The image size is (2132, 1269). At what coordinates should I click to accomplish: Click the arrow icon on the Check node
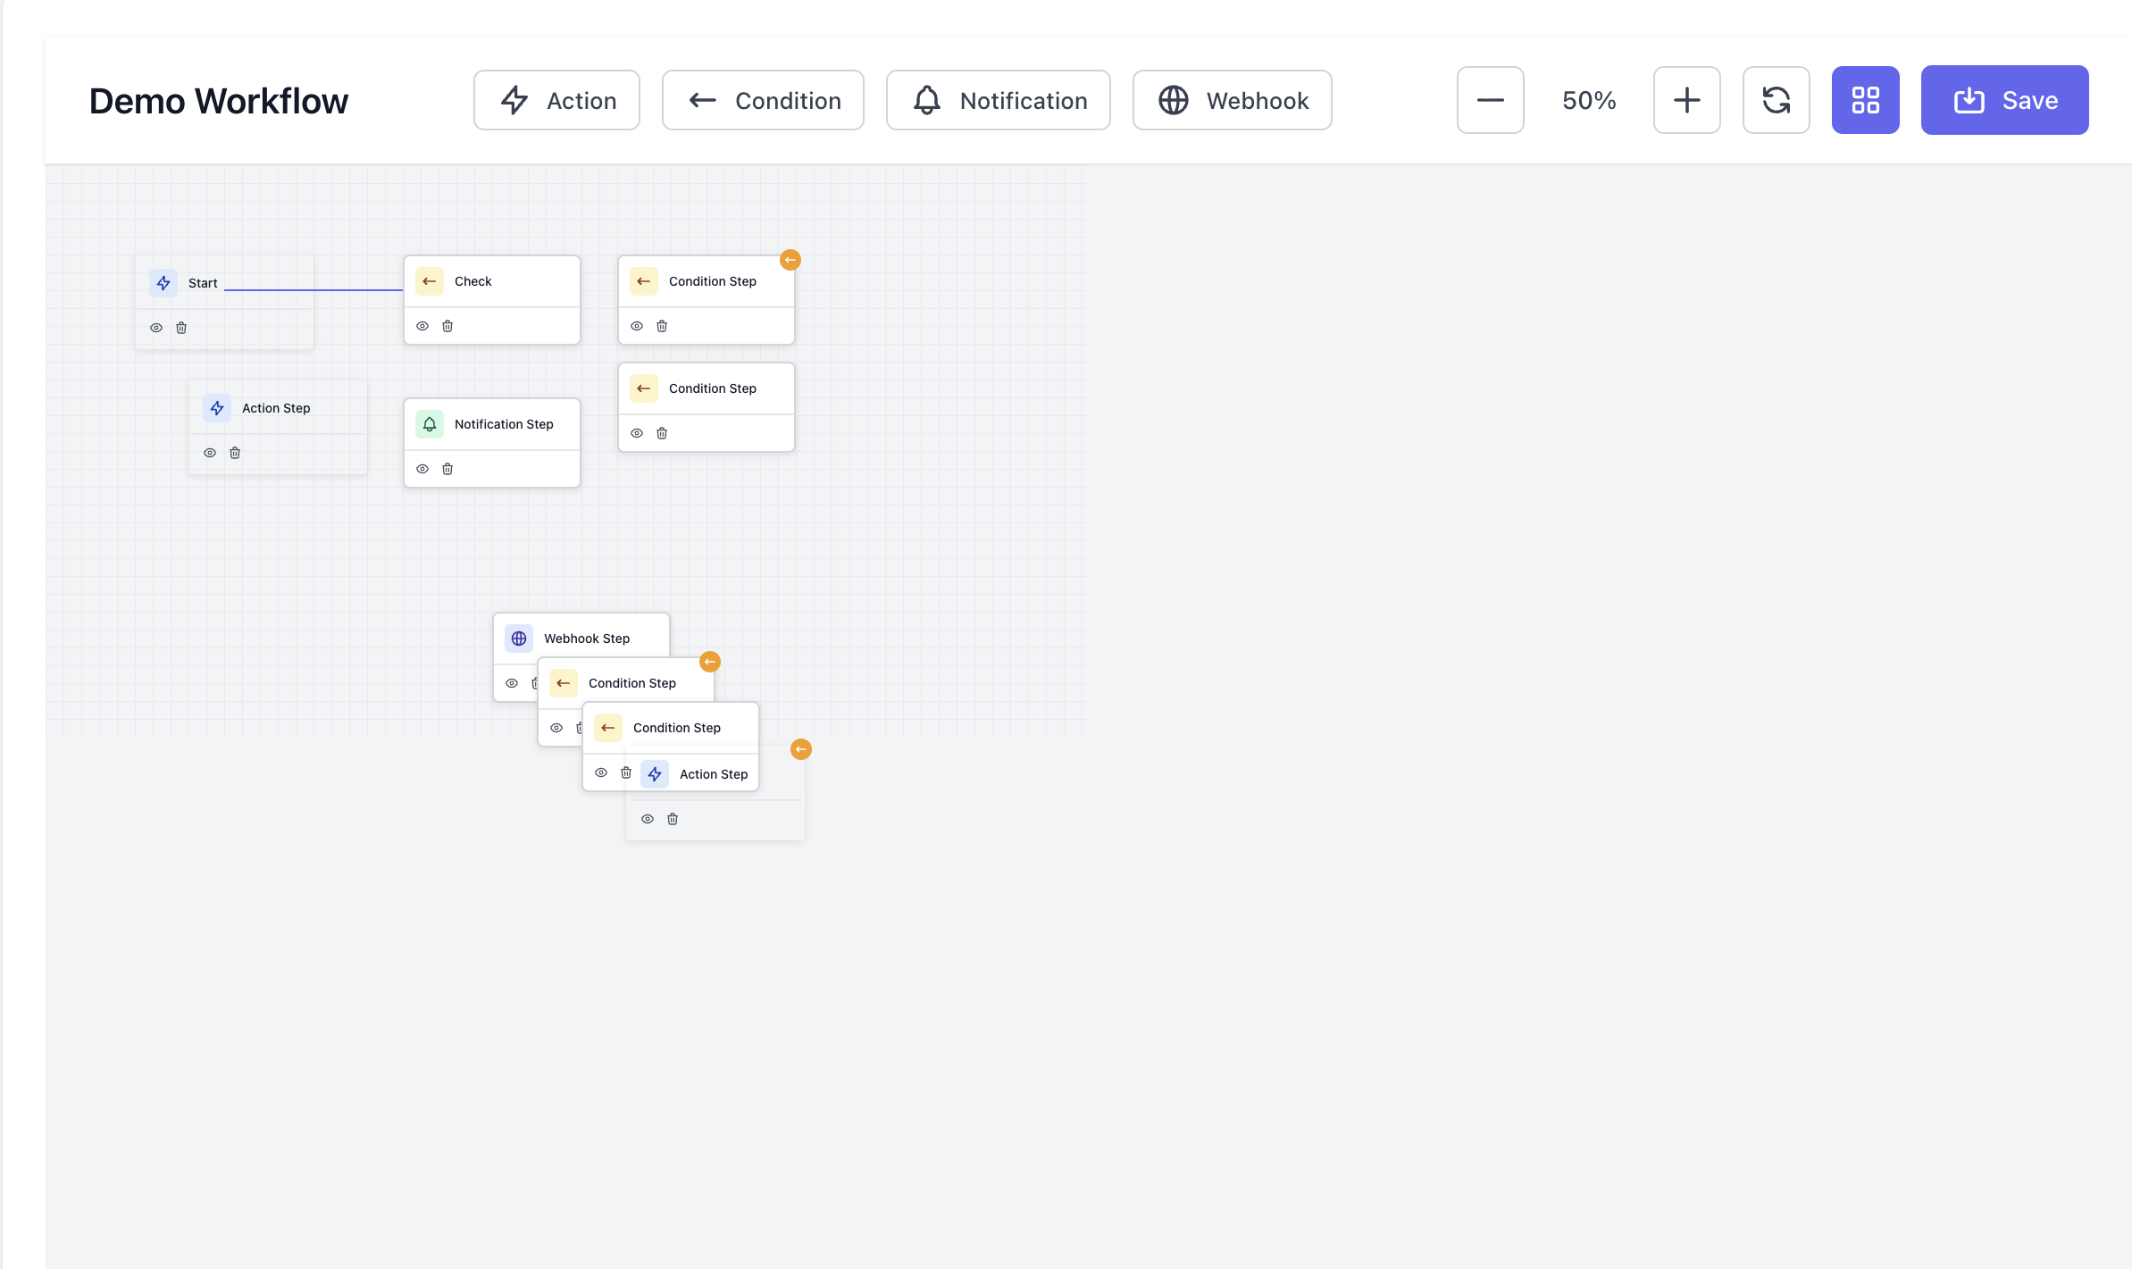pyautogui.click(x=430, y=280)
